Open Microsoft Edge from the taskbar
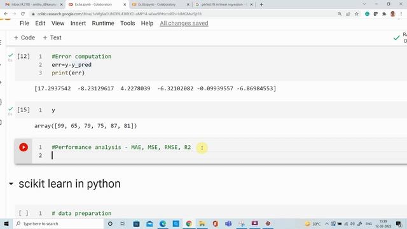This screenshot has height=229, width=407. pyautogui.click(x=163, y=223)
